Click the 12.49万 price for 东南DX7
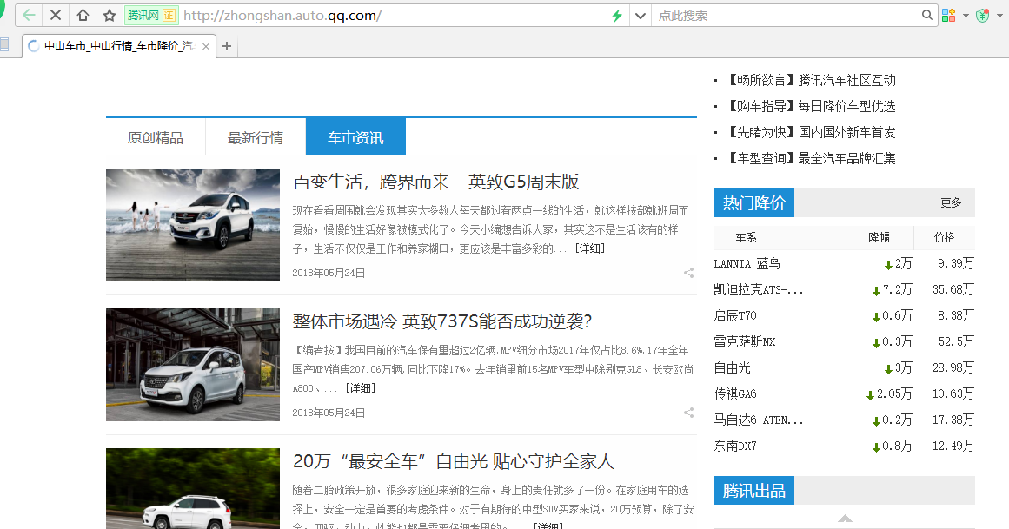The height and width of the screenshot is (529, 1009). (953, 446)
